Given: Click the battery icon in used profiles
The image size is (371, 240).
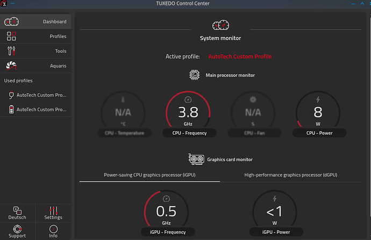Looking at the screenshot, I should point(11,110).
